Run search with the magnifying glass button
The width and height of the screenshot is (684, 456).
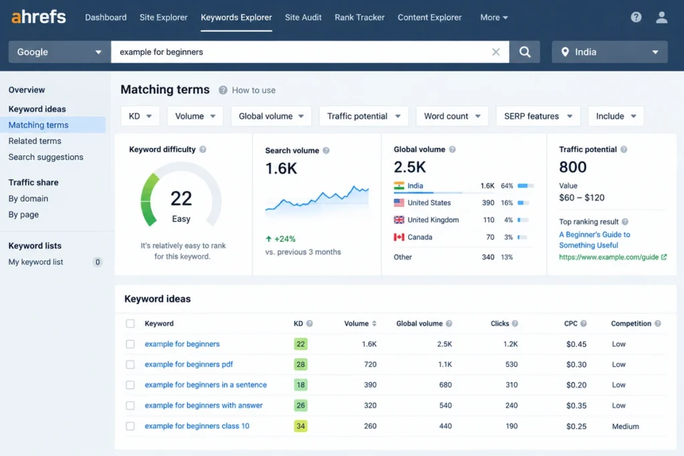pyautogui.click(x=525, y=52)
